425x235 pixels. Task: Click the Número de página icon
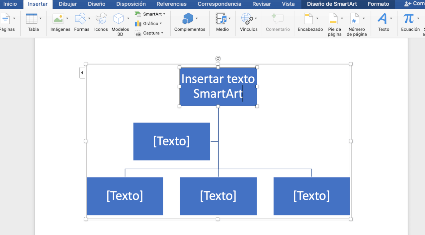[x=355, y=19]
